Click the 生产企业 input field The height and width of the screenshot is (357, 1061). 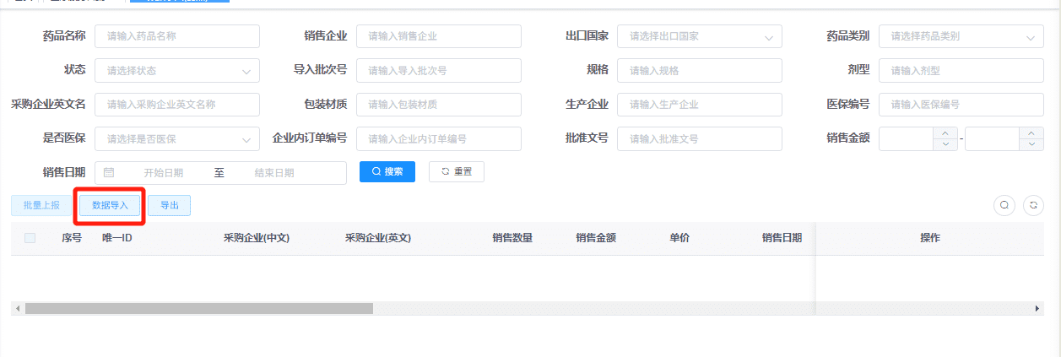pyautogui.click(x=700, y=105)
